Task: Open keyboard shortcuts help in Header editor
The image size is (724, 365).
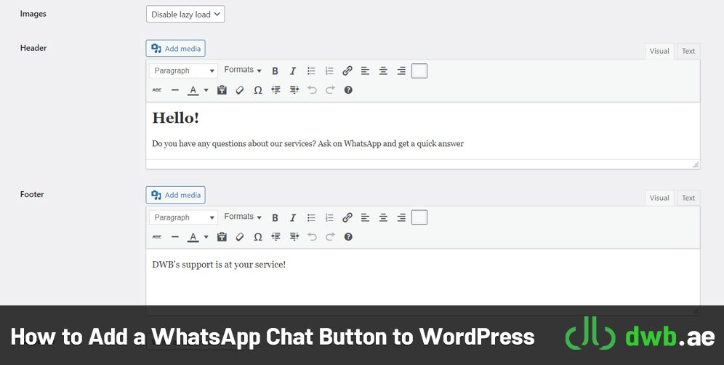Action: [349, 90]
